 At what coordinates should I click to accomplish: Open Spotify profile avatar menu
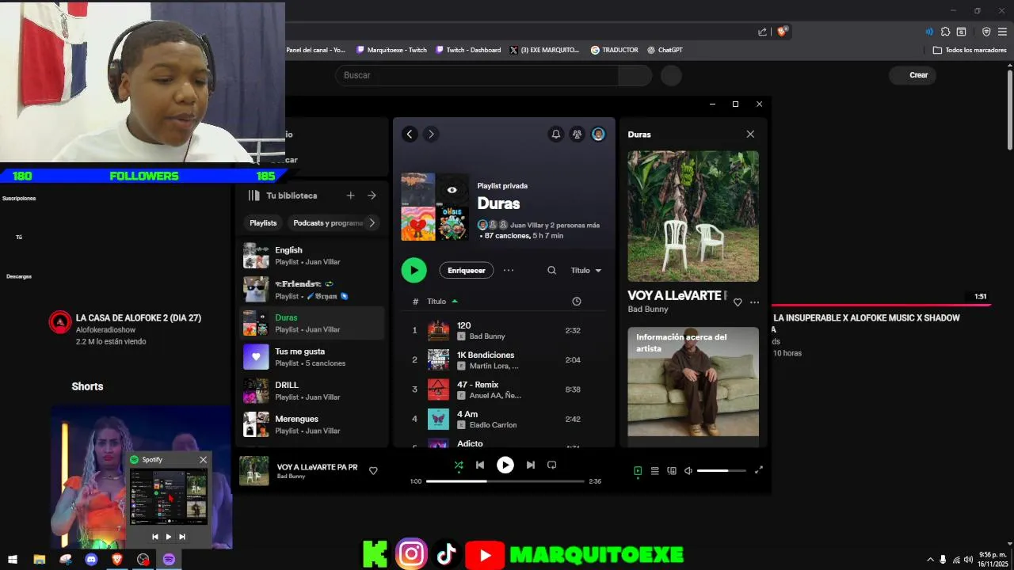tap(598, 135)
